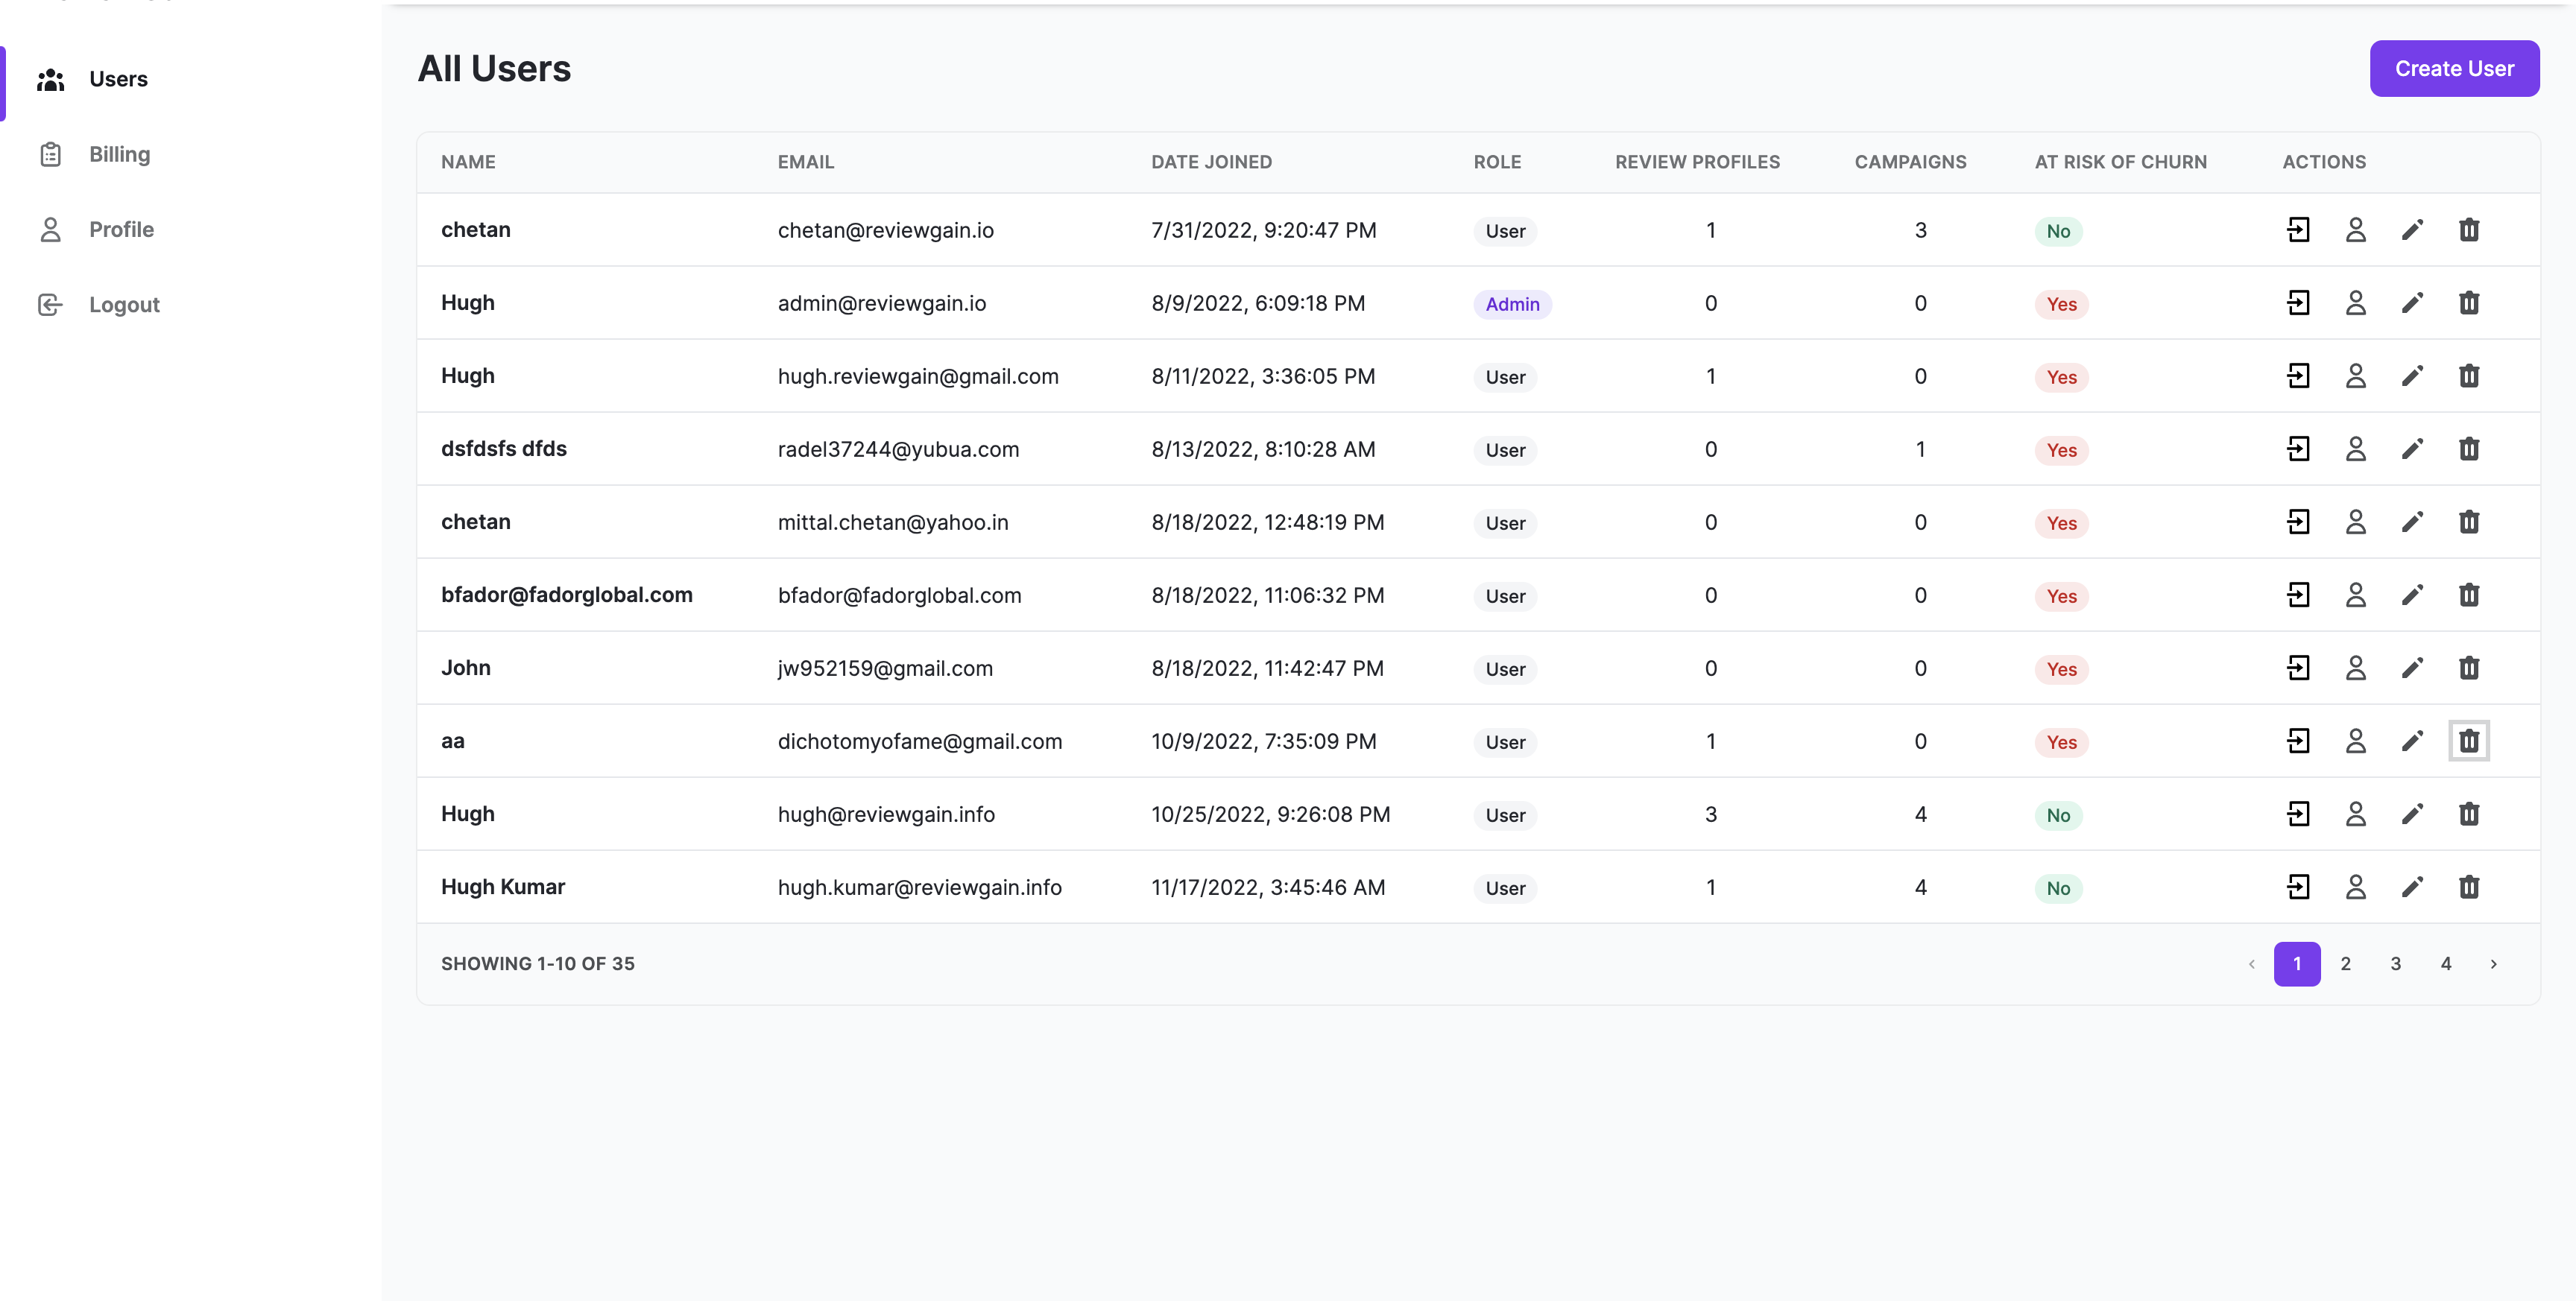Image resolution: width=2576 pixels, height=1301 pixels.
Task: Click the login-as-user icon for chetan
Action: [x=2299, y=229]
